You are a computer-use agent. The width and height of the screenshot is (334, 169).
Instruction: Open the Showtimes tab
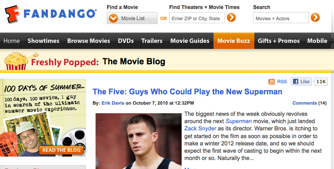(43, 41)
